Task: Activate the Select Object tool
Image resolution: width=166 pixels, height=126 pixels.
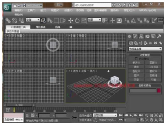Action: [x=43, y=21]
